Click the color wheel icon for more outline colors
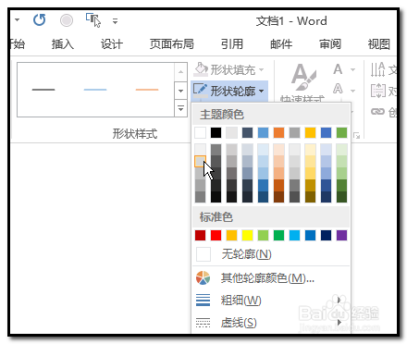 (203, 277)
